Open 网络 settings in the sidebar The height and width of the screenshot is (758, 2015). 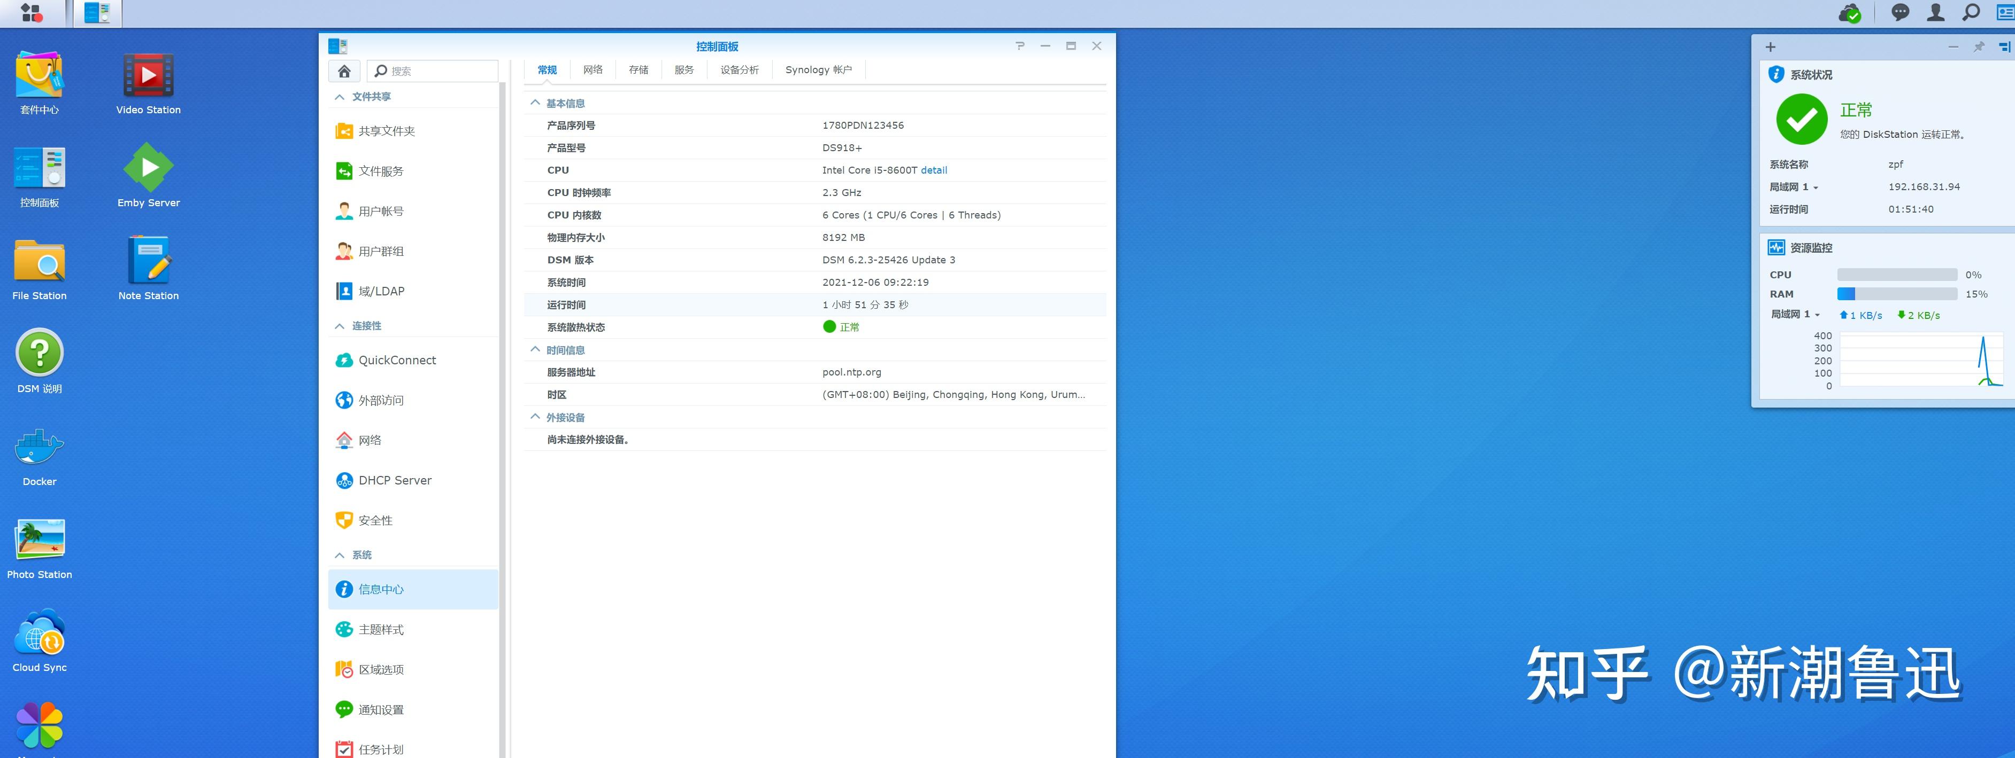point(413,440)
